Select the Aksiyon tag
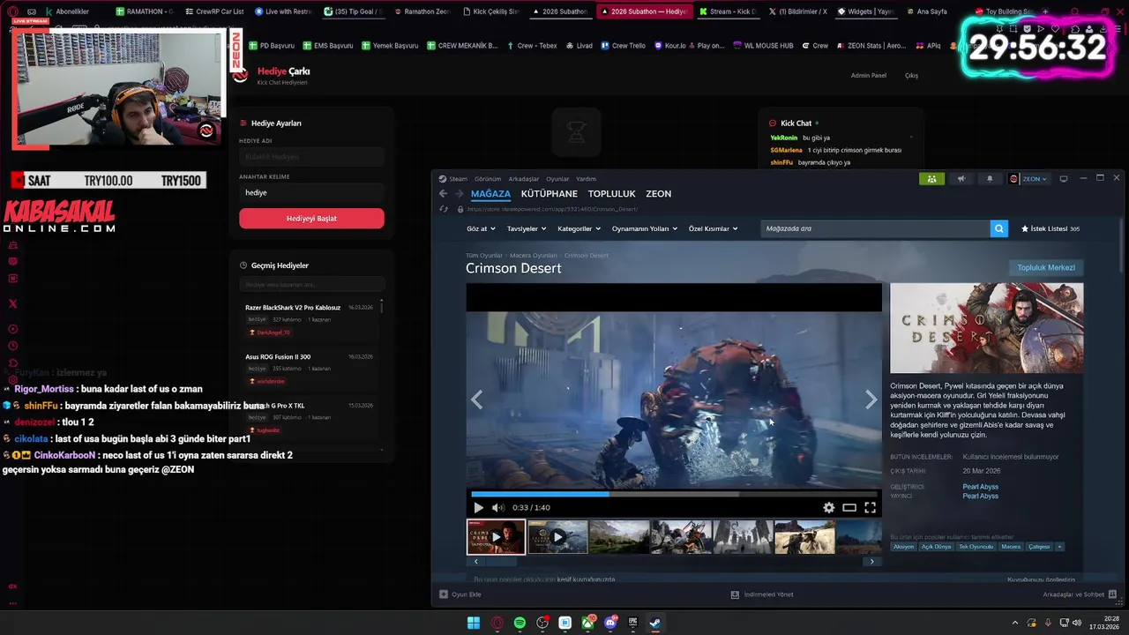Screen dimensions: 1129x635 coord(903,547)
